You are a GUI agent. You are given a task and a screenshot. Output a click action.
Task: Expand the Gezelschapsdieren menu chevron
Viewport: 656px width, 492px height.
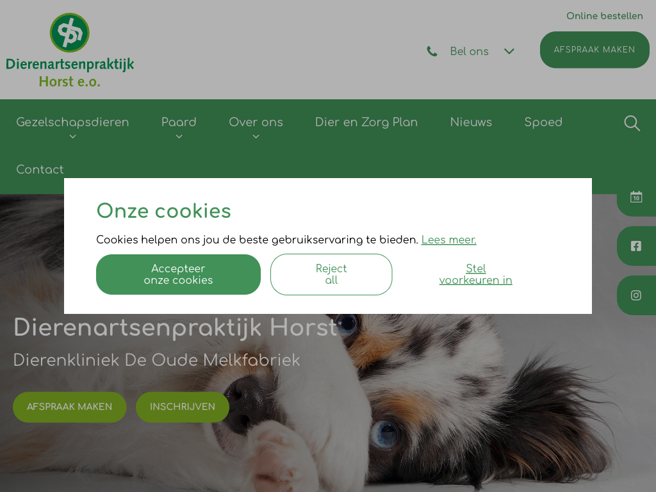pos(73,136)
